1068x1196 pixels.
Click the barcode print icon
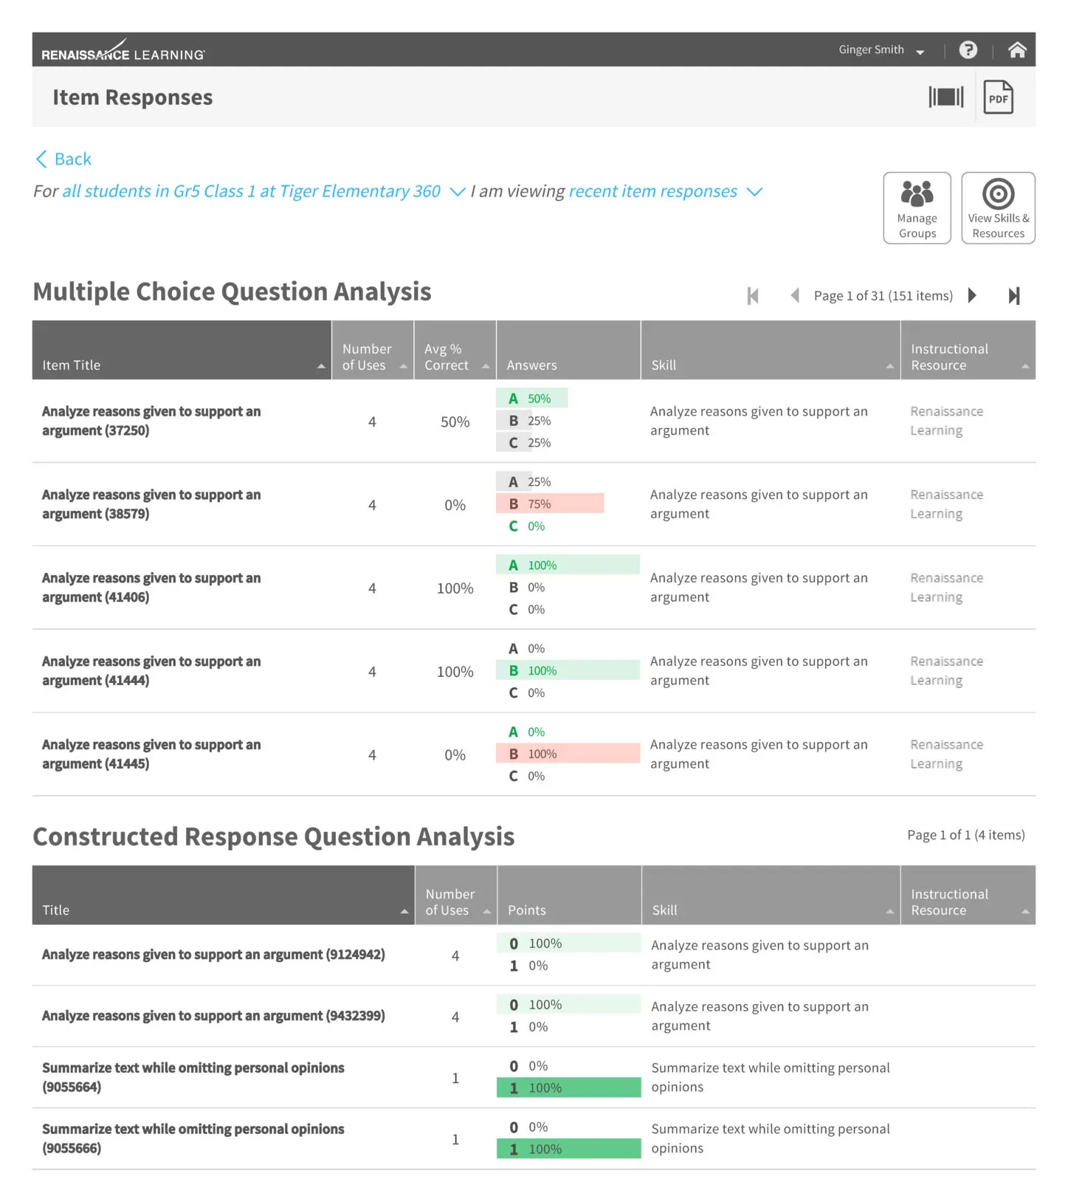click(x=946, y=97)
